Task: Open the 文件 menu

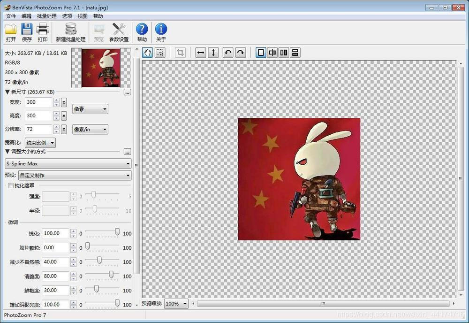Action: tap(11, 16)
